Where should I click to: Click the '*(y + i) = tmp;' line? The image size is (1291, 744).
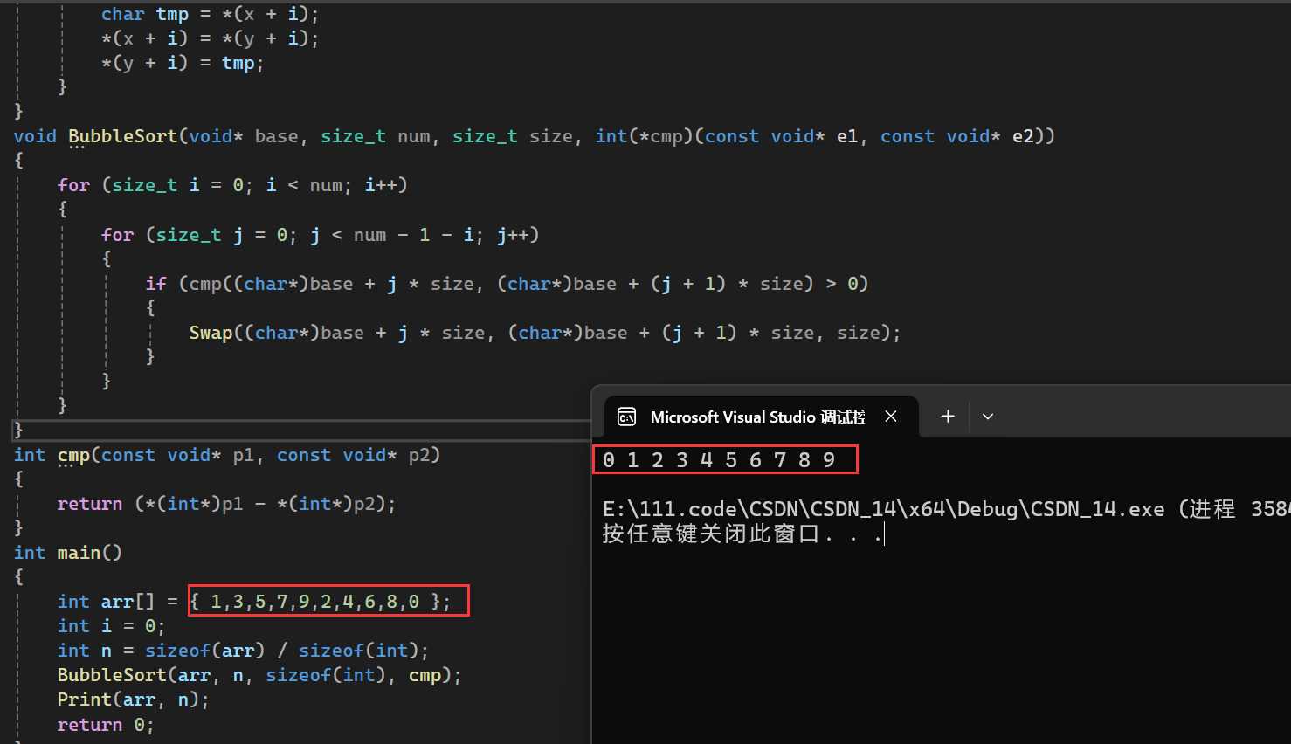(x=183, y=63)
